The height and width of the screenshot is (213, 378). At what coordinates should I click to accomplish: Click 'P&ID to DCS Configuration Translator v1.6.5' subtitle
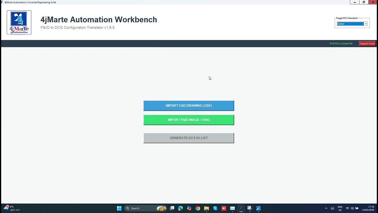point(77,28)
